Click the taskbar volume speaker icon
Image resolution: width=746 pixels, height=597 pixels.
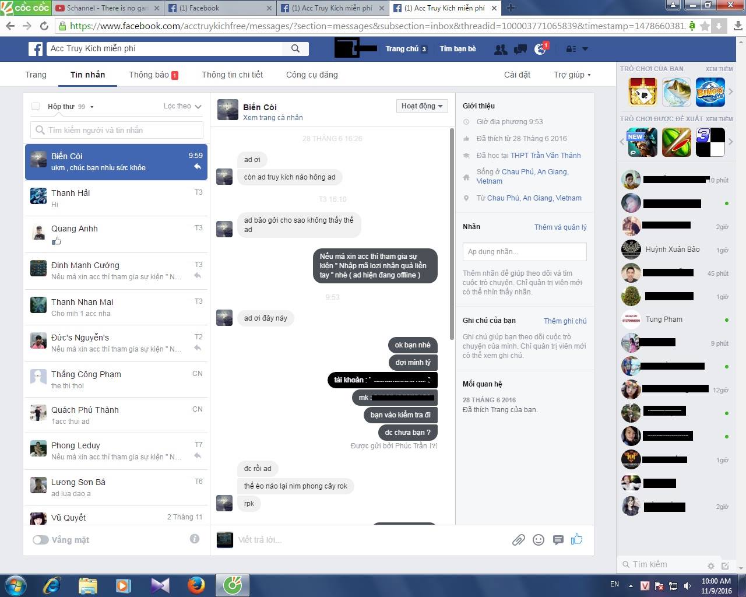pyautogui.click(x=688, y=585)
